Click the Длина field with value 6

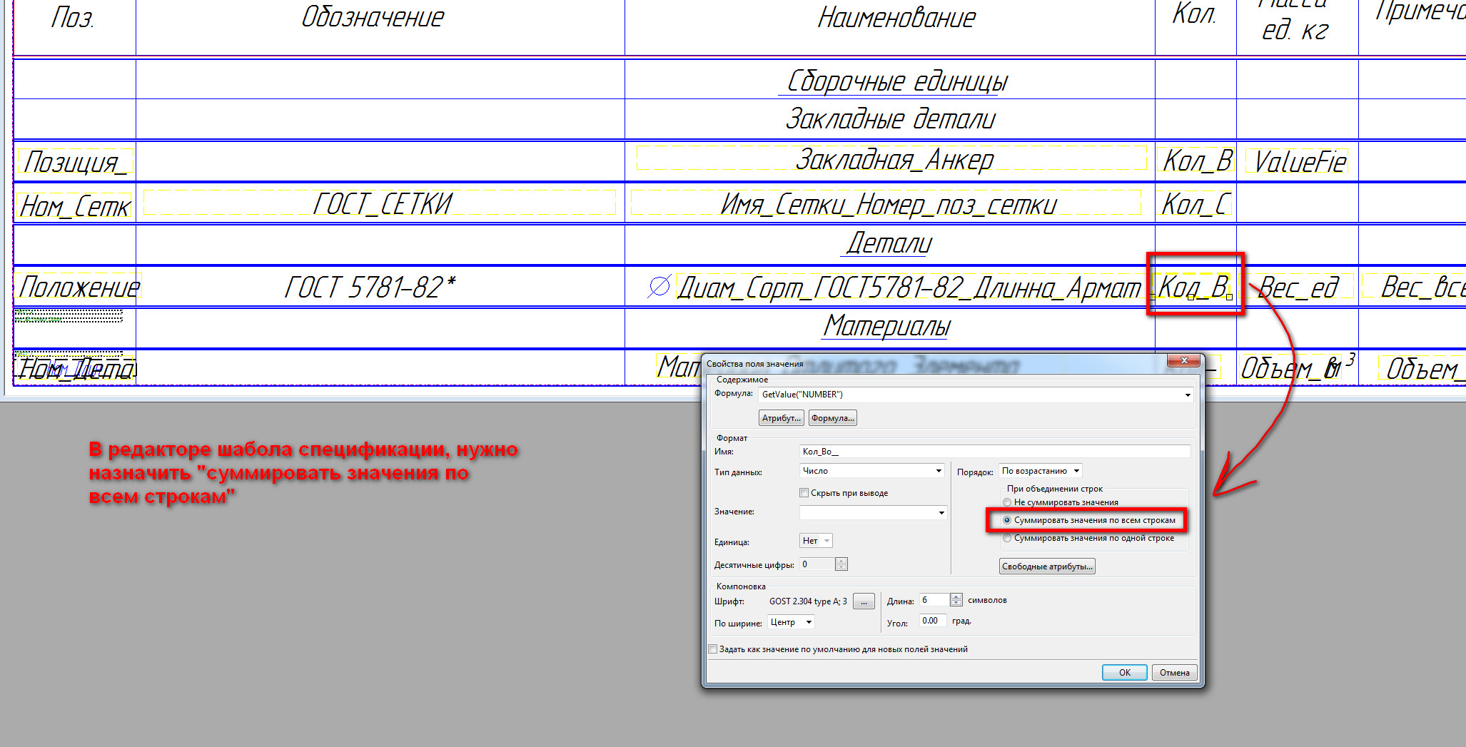click(x=934, y=600)
